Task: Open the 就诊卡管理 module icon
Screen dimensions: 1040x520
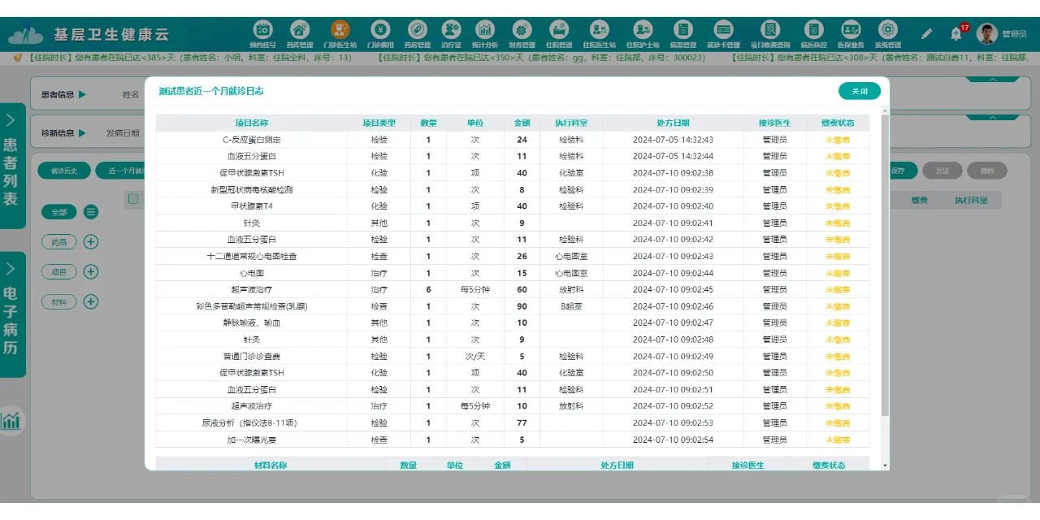Action: coord(723,29)
